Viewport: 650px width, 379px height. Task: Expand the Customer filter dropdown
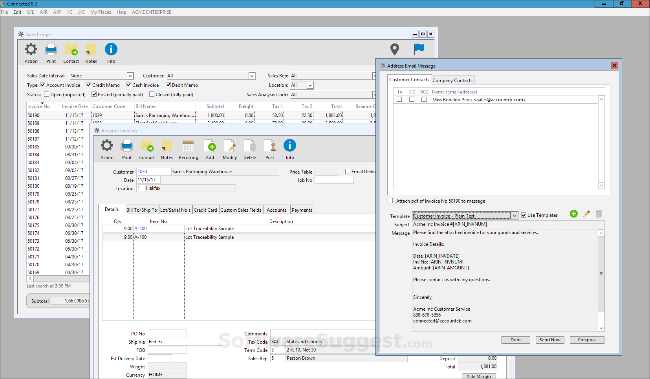pyautogui.click(x=252, y=76)
